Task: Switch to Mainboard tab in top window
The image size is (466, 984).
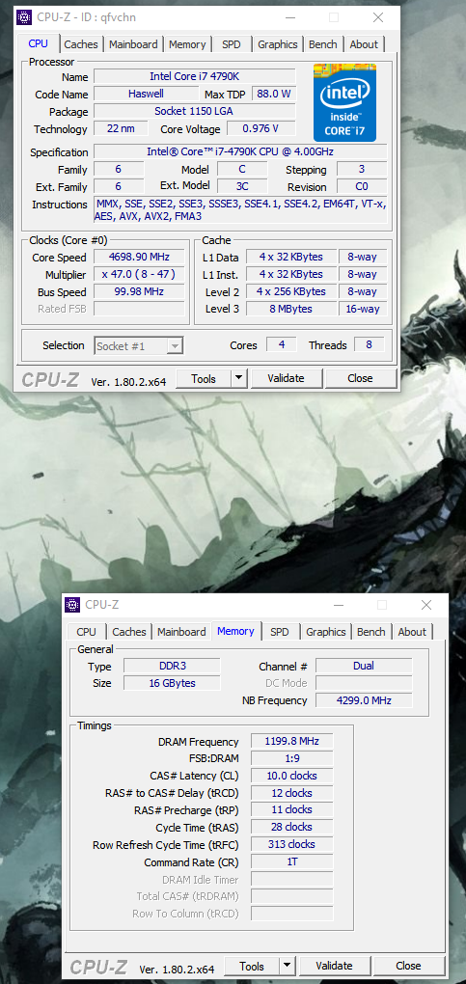Action: [x=133, y=44]
